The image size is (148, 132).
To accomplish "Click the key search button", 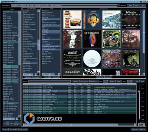I will (94, 81).
